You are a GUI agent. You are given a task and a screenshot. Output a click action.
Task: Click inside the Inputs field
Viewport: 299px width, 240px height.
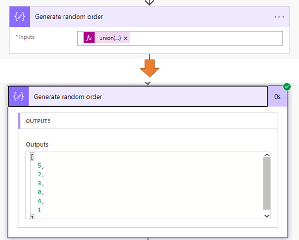[x=180, y=38]
